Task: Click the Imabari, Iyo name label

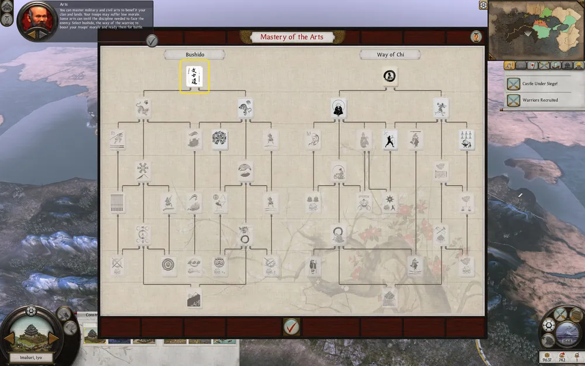Action: [x=31, y=358]
